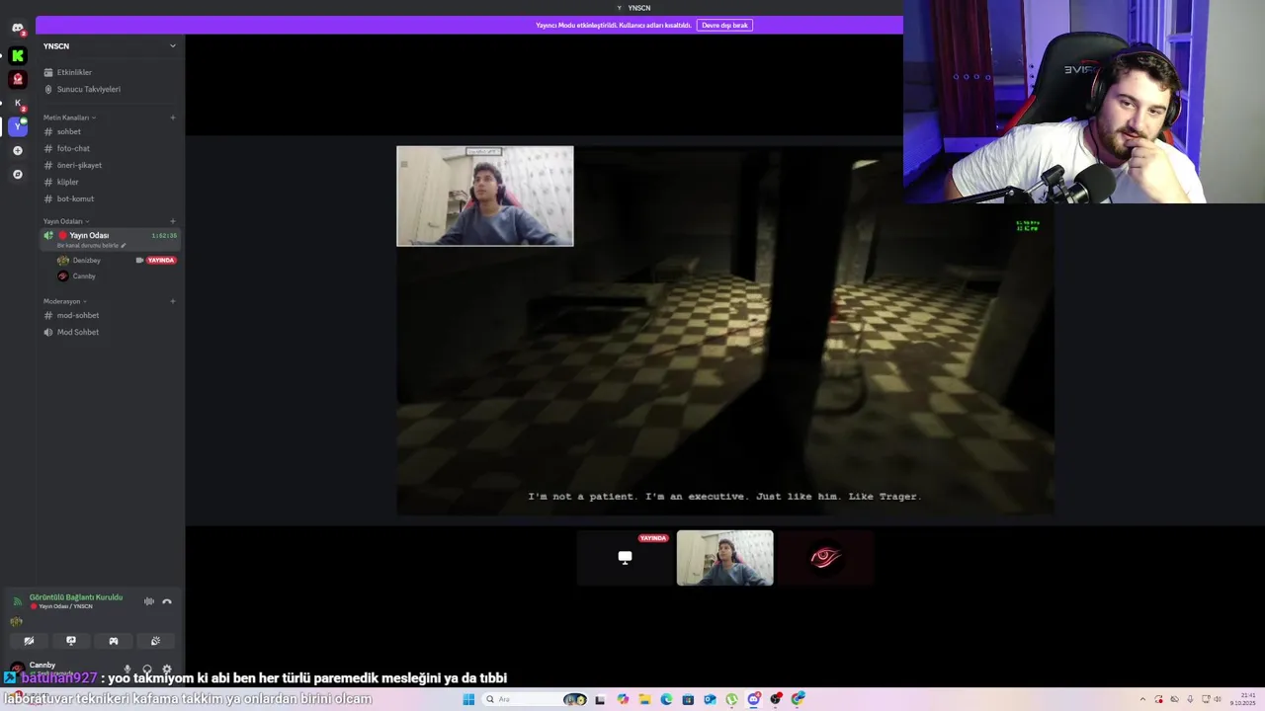Click the connection signal icon in voice panel
1265x711 pixels.
point(17,600)
